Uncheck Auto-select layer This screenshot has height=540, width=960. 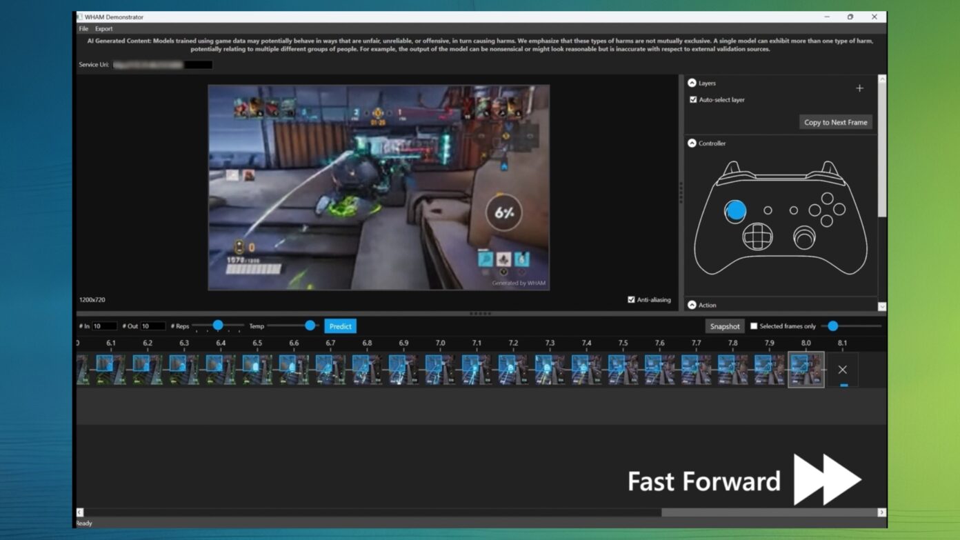point(694,99)
